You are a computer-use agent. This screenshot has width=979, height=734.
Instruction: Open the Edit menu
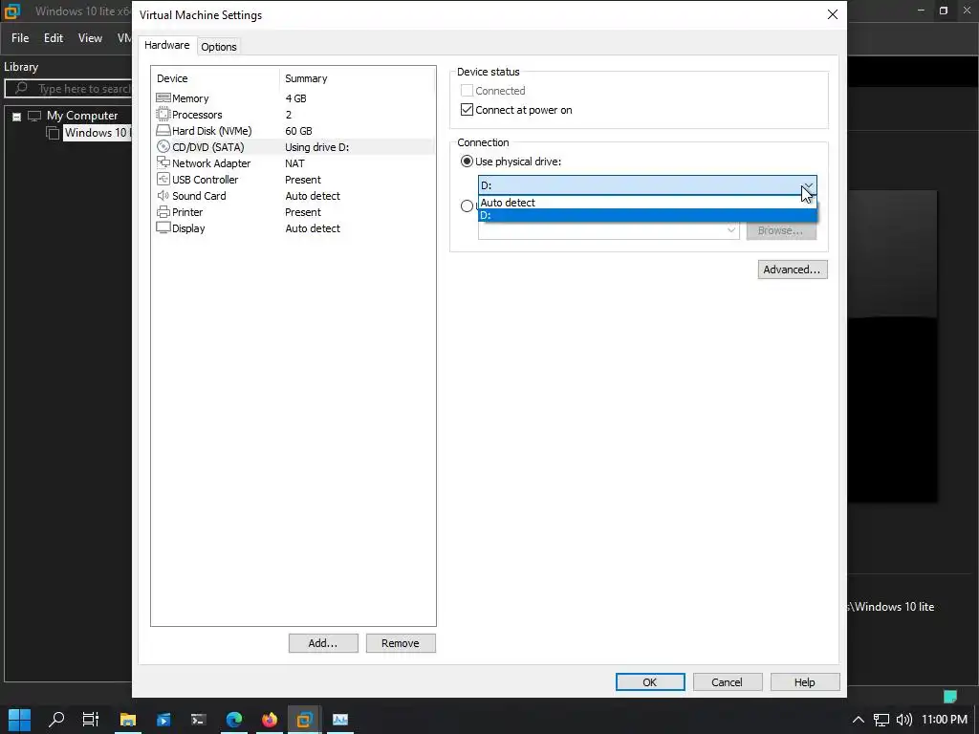tap(54, 38)
